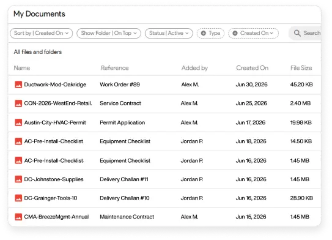The image size is (332, 240).
Task: Click the DC-Johnstone-Supplies file image icon
Action: [x=18, y=179]
